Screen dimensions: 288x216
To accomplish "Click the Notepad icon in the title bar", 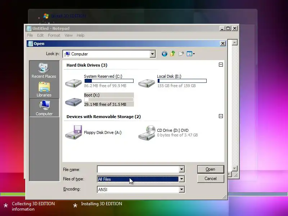I will coord(29,28).
